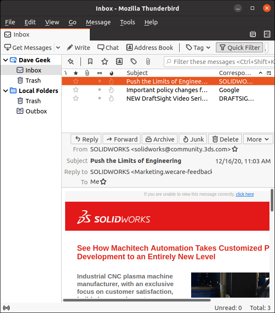Click the contact filter icon

point(119,62)
